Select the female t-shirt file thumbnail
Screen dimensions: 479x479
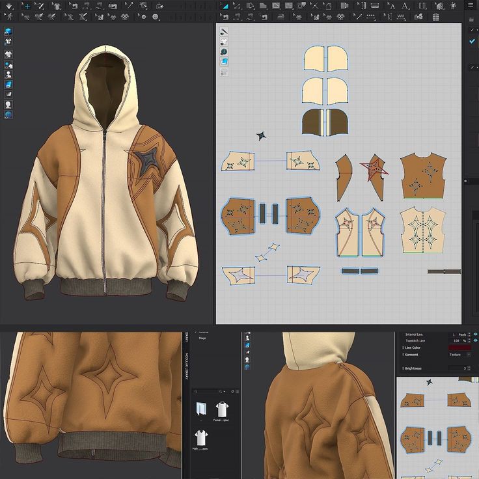coord(221,410)
